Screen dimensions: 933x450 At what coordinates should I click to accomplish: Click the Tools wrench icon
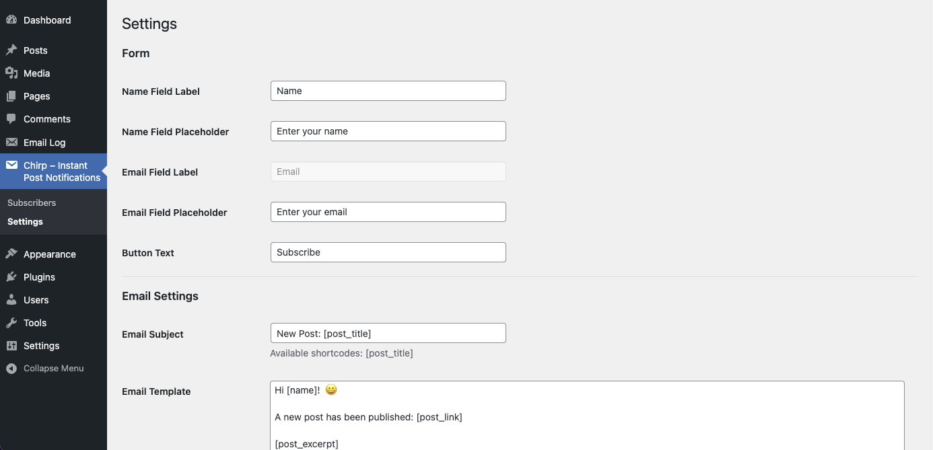[11, 323]
